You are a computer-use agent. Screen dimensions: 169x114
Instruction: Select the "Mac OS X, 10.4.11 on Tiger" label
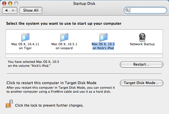pos(25,46)
